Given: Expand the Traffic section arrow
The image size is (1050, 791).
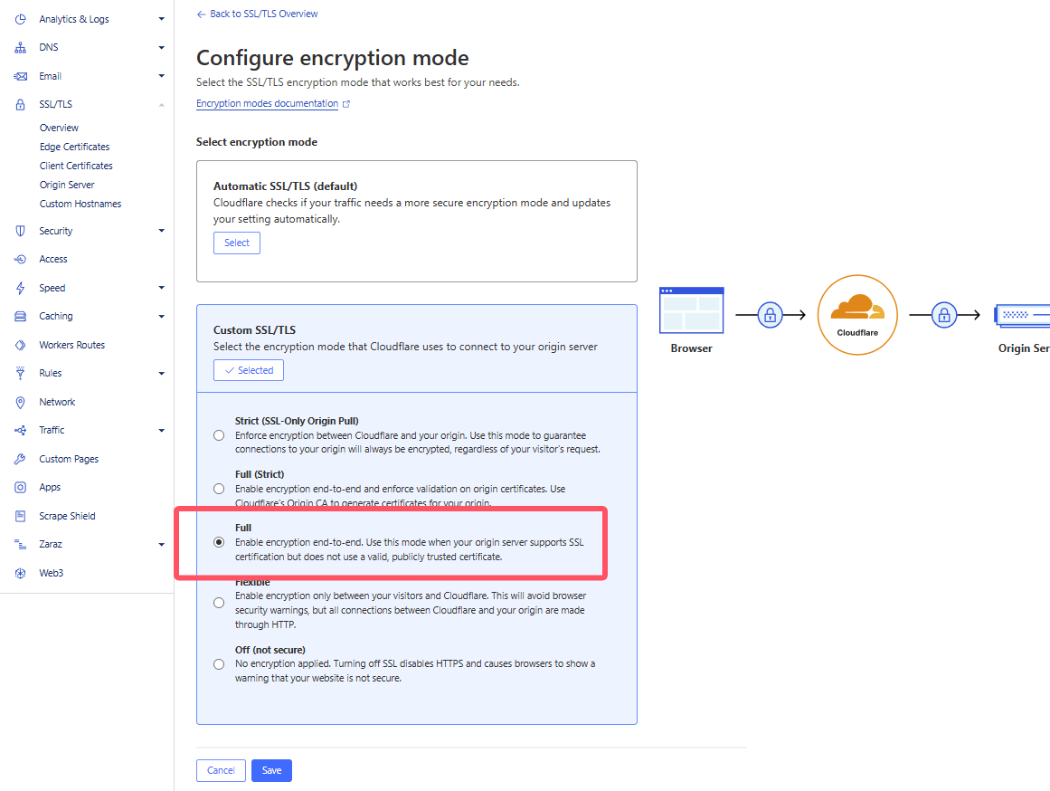Looking at the screenshot, I should coord(161,431).
